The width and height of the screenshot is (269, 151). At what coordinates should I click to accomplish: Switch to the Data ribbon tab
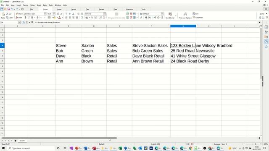click(x=87, y=9)
